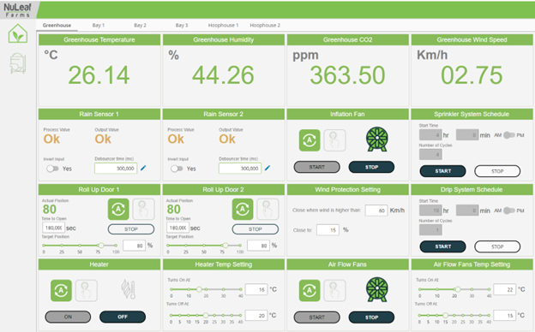Click START in Sprinkler System Schedule
The image size is (535, 332).
pyautogui.click(x=442, y=171)
